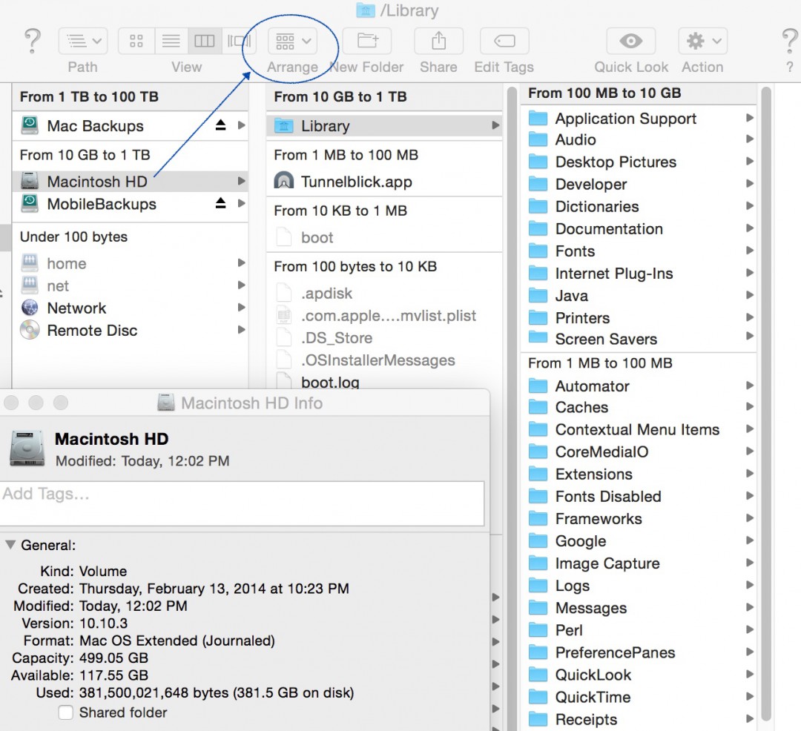Switch to column view
The image size is (801, 731).
point(205,41)
